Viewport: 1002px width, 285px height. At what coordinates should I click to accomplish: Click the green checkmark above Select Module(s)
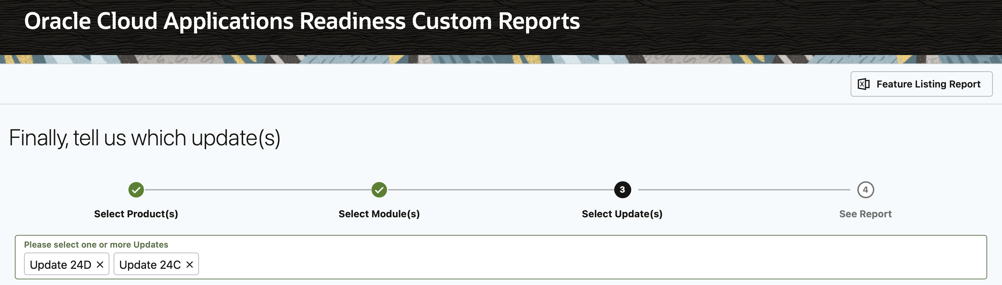379,190
